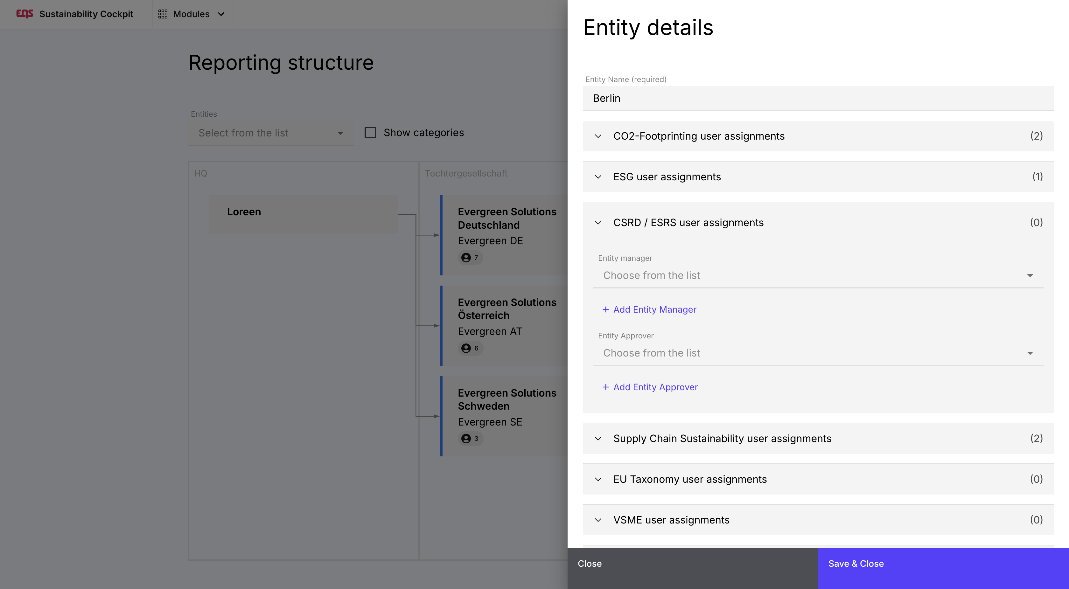
Task: Click the Save & Close button
Action: click(943, 564)
